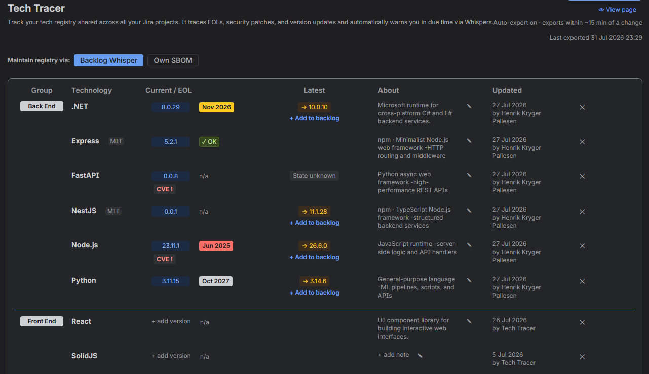Image resolution: width=649 pixels, height=374 pixels.
Task: Click the NestJS version 0.0.1 badge
Action: [x=171, y=212]
